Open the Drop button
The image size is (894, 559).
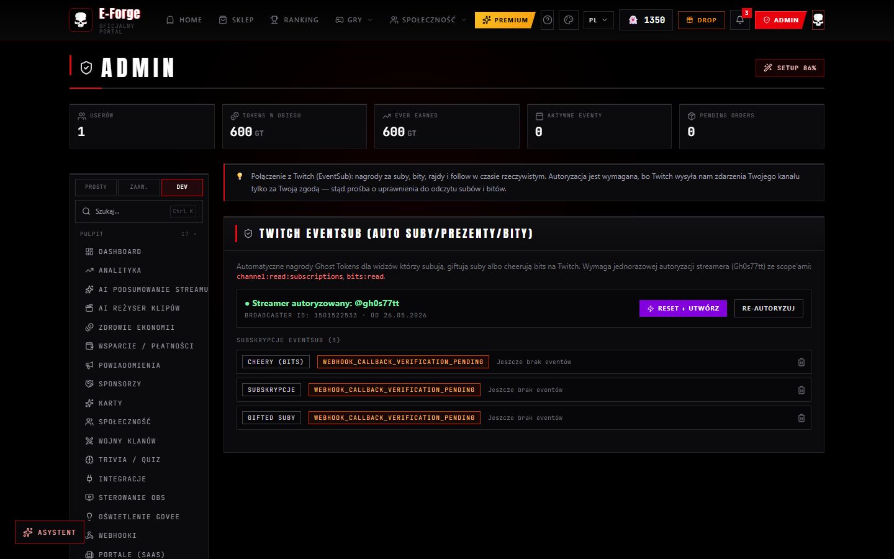click(702, 20)
